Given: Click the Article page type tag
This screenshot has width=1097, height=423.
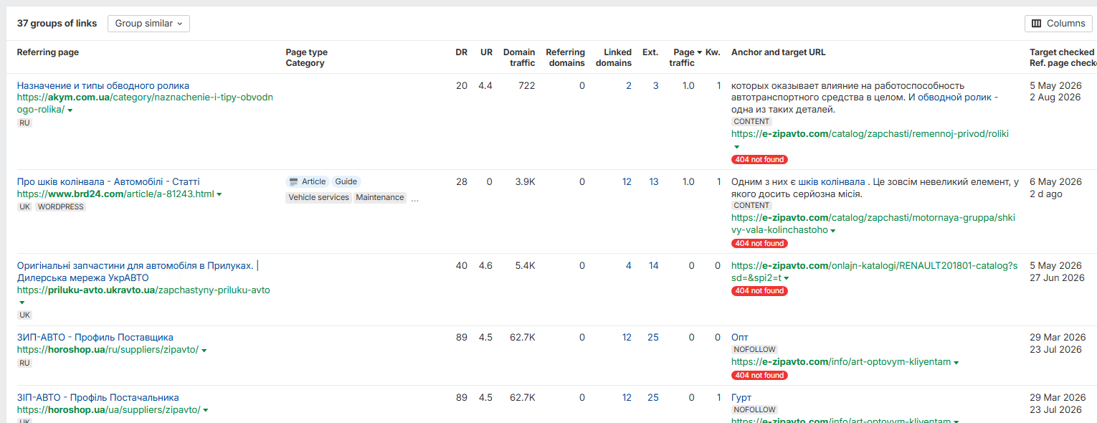Looking at the screenshot, I should click(307, 181).
